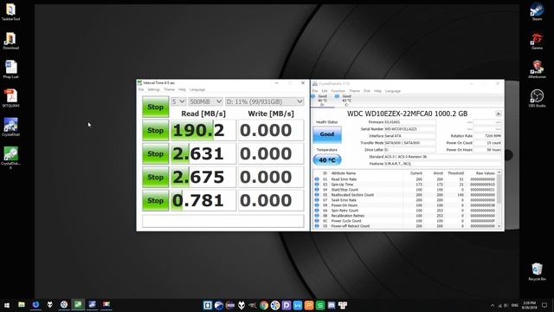This screenshot has width=554, height=312.
Task: Open File menu in CrystalDiskMark
Action: pos(141,89)
